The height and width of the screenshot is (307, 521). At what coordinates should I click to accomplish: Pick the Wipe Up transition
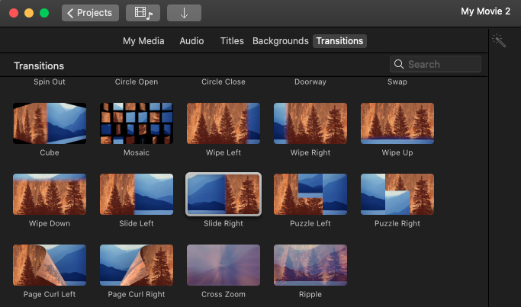(x=397, y=123)
